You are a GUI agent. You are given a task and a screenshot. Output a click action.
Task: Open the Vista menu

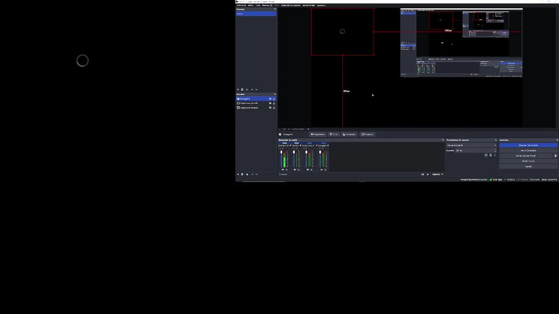tap(258, 5)
